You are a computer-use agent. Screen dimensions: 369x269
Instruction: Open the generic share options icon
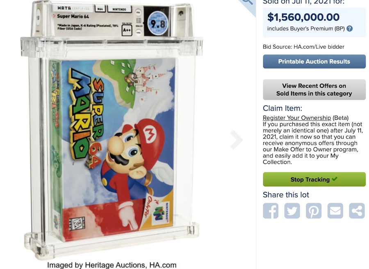click(357, 211)
